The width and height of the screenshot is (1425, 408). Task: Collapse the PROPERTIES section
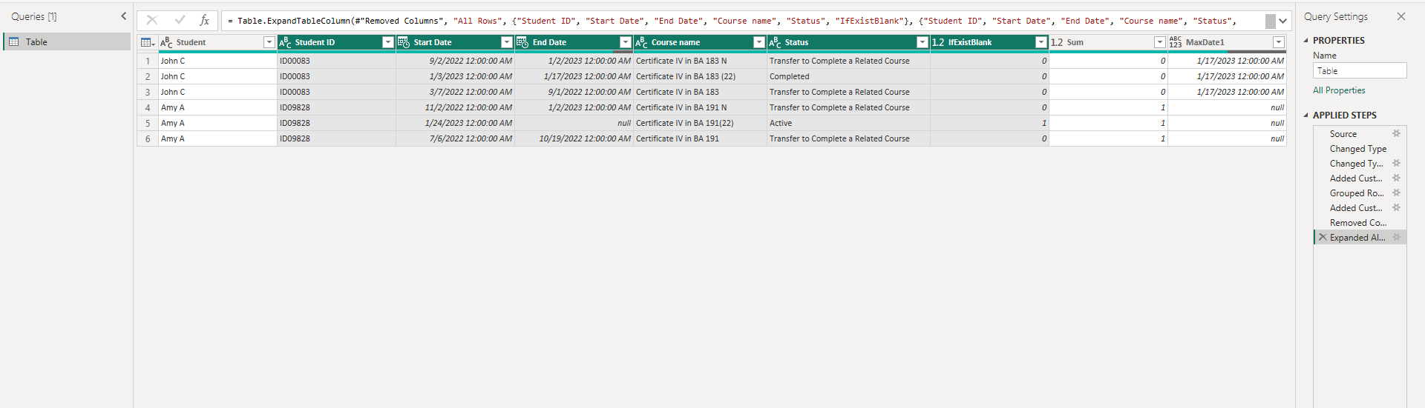pos(1306,41)
